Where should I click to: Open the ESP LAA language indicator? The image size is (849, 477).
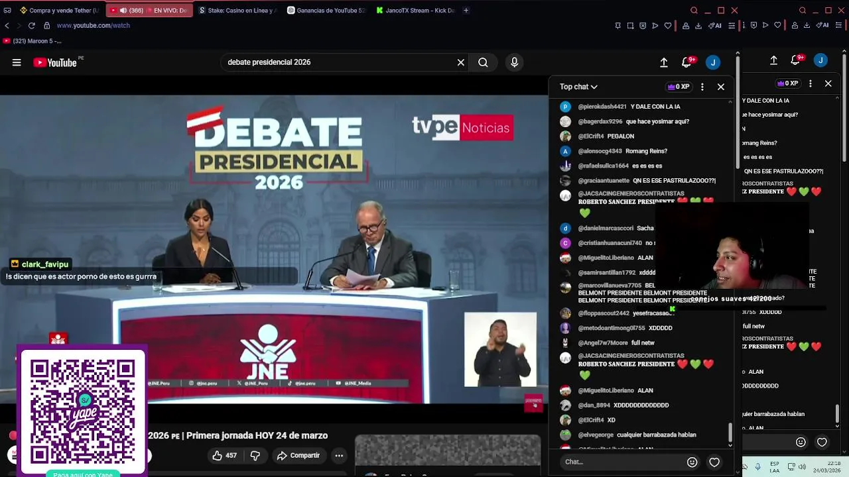(x=775, y=466)
